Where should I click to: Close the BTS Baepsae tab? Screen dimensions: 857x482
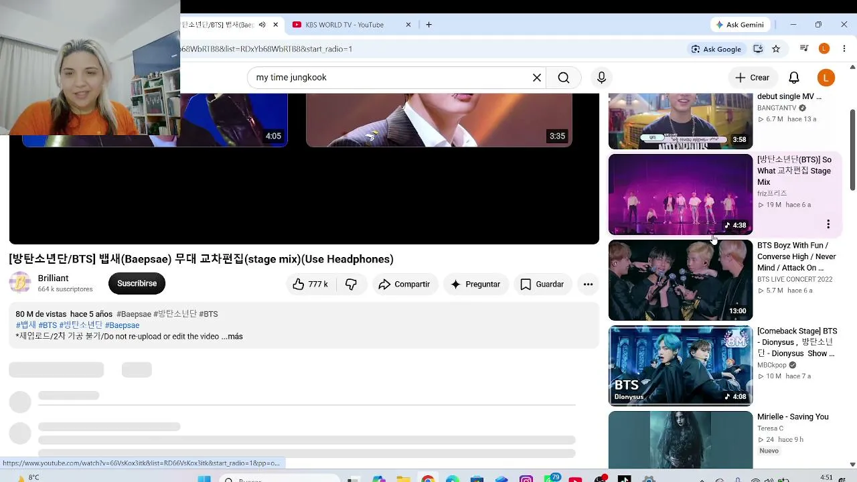[x=275, y=25]
